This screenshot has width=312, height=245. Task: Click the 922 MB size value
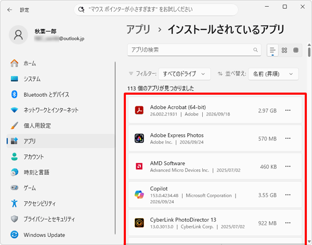[x=267, y=223]
